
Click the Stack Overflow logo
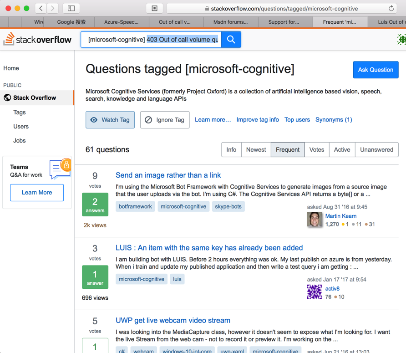38,40
